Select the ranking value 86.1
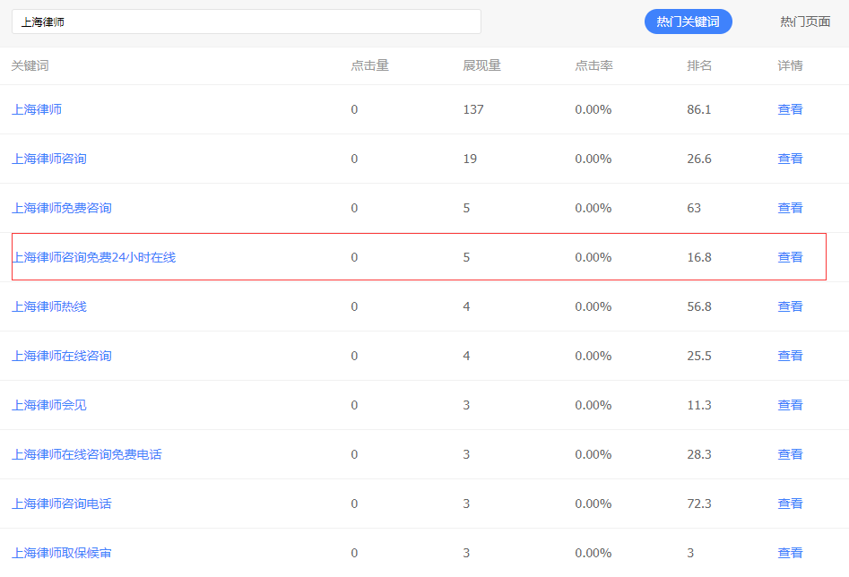Screen dimensions: 849x577 699,109
